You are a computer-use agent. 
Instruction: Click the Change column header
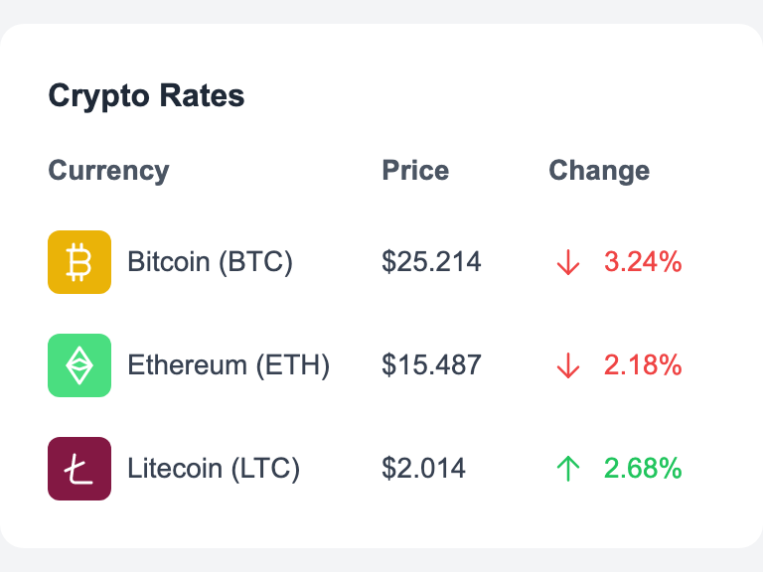coord(599,171)
